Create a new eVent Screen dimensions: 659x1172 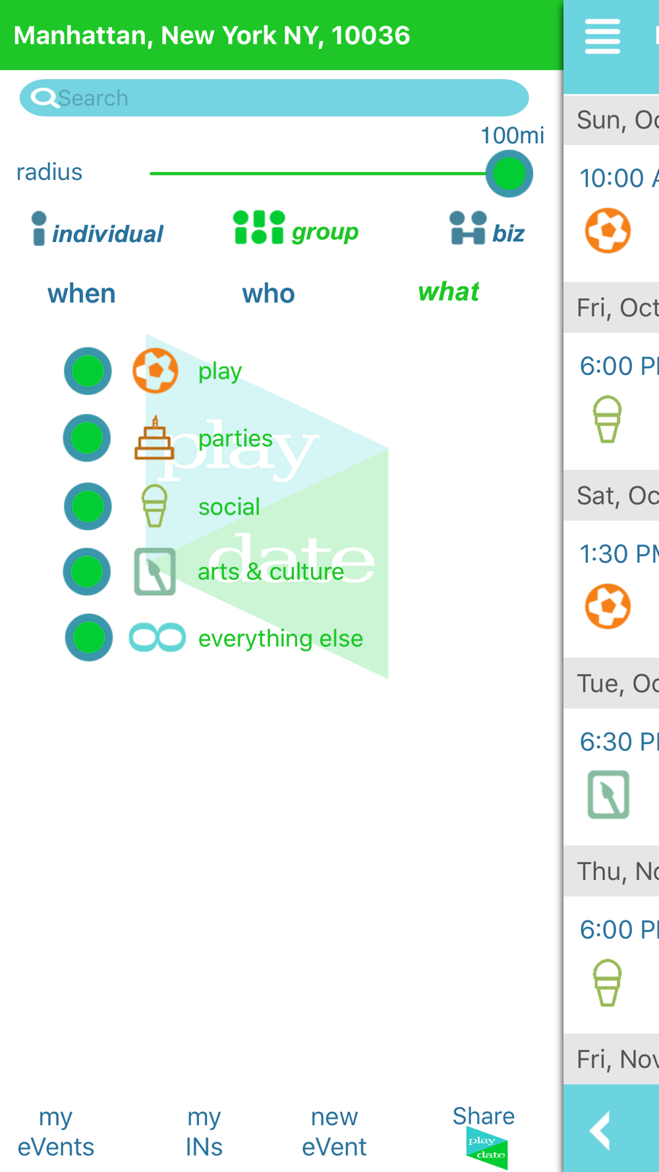[334, 1132]
